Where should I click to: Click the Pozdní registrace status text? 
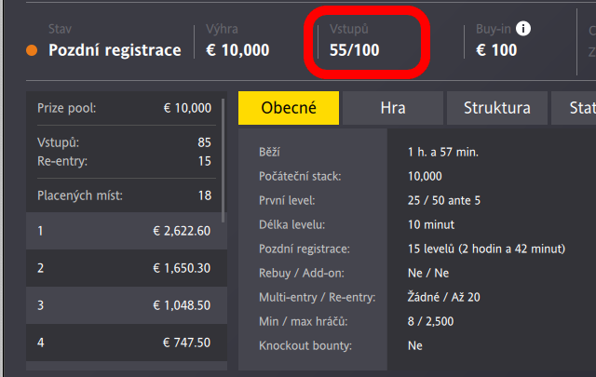[115, 50]
